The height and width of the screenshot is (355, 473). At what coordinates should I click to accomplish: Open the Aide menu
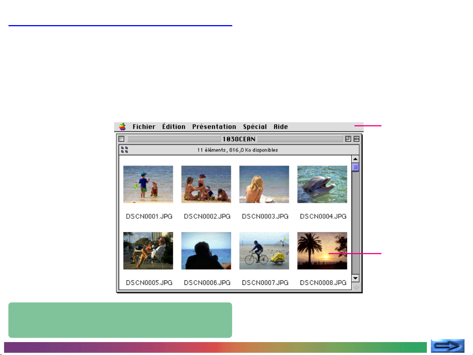[x=281, y=127]
